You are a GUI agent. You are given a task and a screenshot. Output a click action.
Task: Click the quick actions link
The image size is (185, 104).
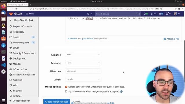88,38
